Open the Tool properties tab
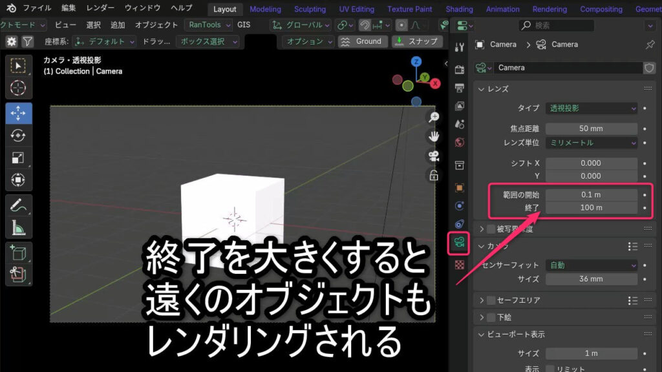Image resolution: width=662 pixels, height=372 pixels. point(460,47)
